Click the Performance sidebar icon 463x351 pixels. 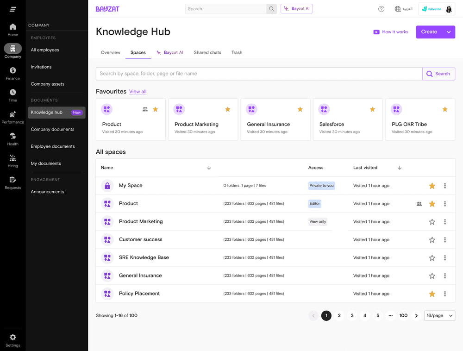(x=13, y=116)
